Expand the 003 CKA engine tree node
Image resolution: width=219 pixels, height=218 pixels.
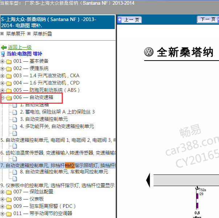2,76
